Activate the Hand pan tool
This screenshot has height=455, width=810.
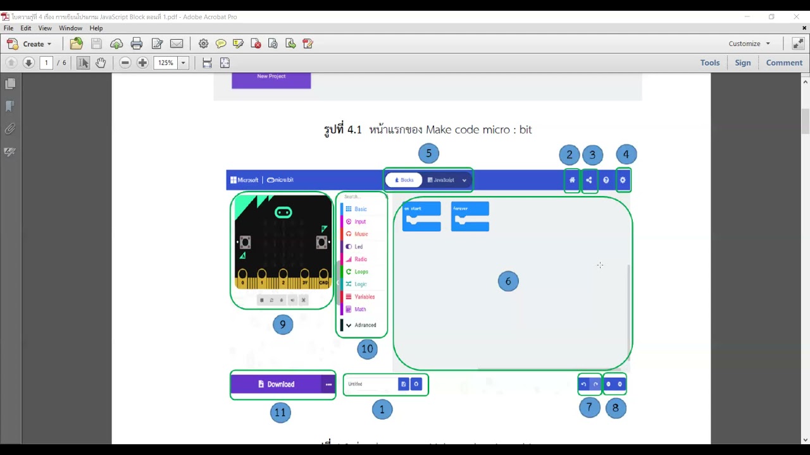pos(101,63)
